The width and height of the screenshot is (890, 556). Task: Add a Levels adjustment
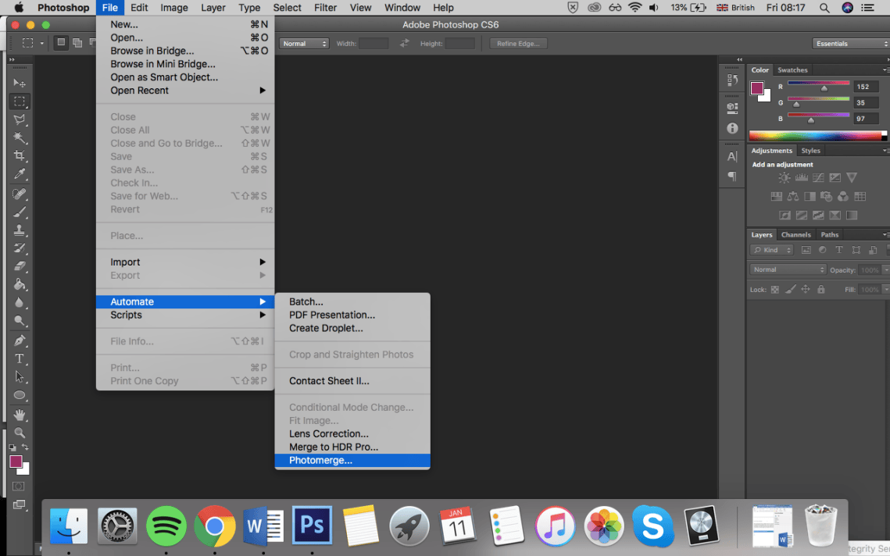[802, 177]
